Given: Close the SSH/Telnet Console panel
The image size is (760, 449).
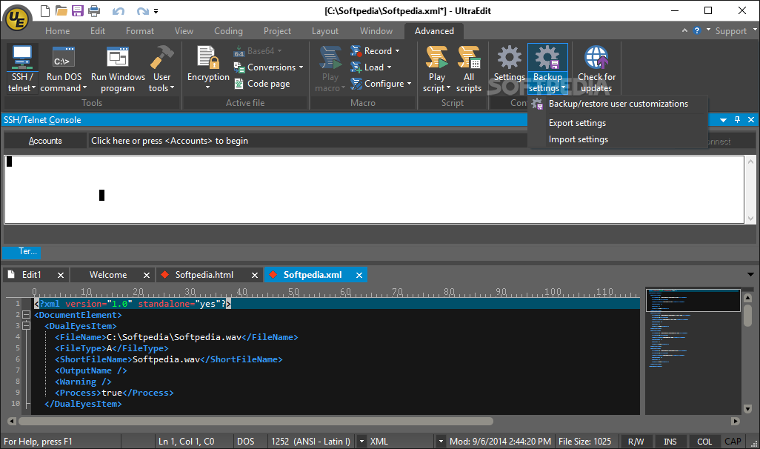Looking at the screenshot, I should click(751, 120).
